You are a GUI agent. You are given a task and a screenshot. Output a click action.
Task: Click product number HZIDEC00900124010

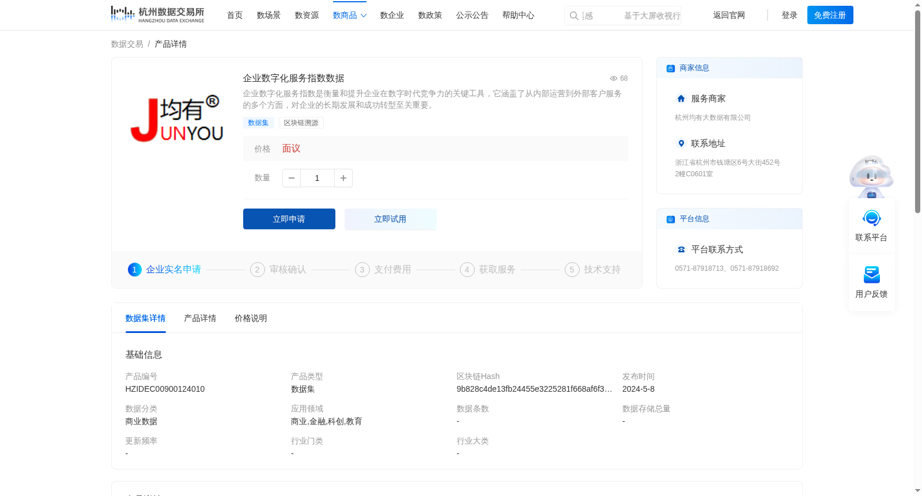[x=165, y=389]
